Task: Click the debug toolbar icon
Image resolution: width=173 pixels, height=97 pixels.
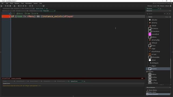Action: tap(19, 6)
